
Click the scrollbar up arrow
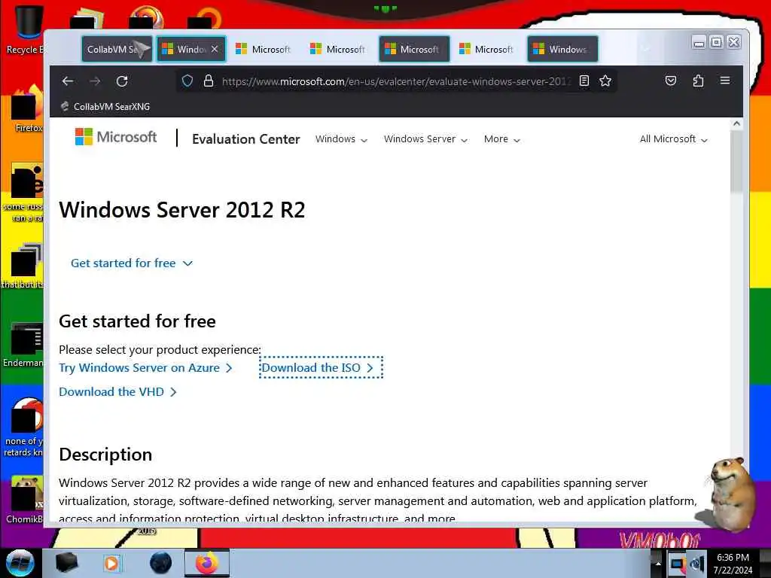click(736, 123)
